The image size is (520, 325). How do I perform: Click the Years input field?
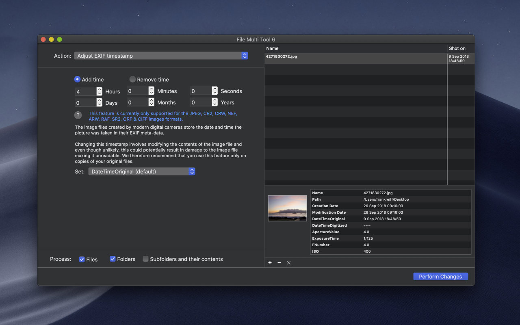(201, 102)
